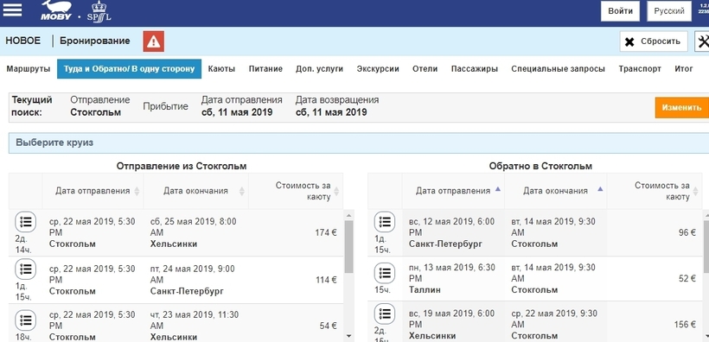Open the hamburger menu icon

12,9
